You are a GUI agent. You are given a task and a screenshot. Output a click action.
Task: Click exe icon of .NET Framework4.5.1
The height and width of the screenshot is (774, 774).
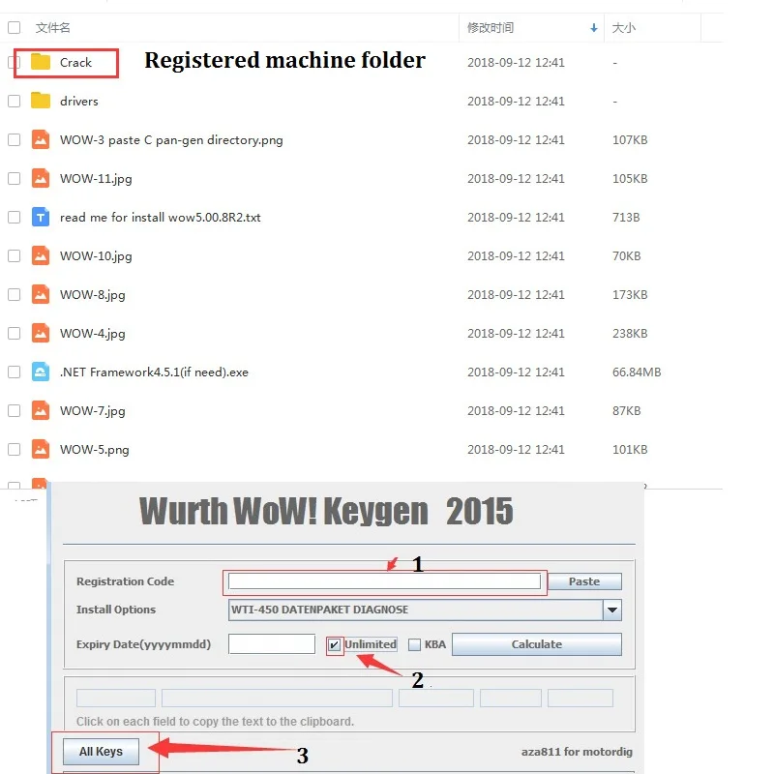(x=41, y=372)
